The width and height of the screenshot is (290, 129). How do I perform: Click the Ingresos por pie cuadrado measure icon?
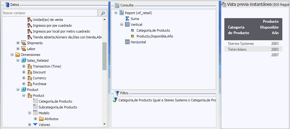coord(29,25)
